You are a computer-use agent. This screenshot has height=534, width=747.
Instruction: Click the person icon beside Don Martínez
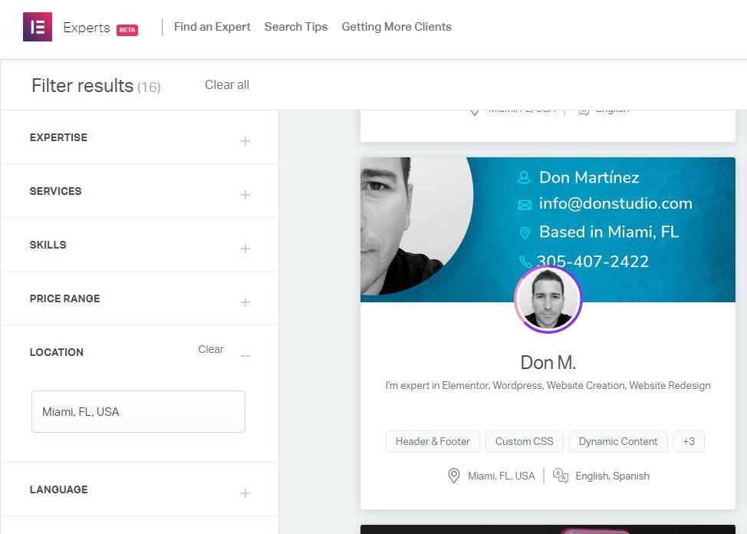(x=524, y=177)
